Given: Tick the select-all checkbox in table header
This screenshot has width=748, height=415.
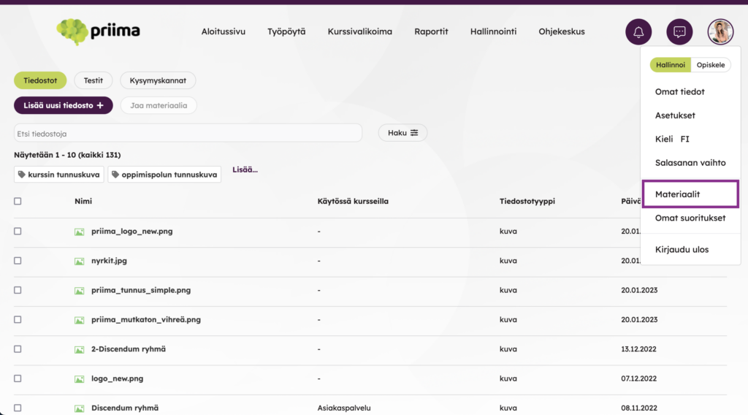Looking at the screenshot, I should coord(18,202).
